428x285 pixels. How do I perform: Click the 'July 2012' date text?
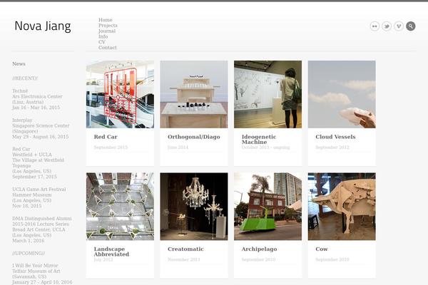pos(103,259)
